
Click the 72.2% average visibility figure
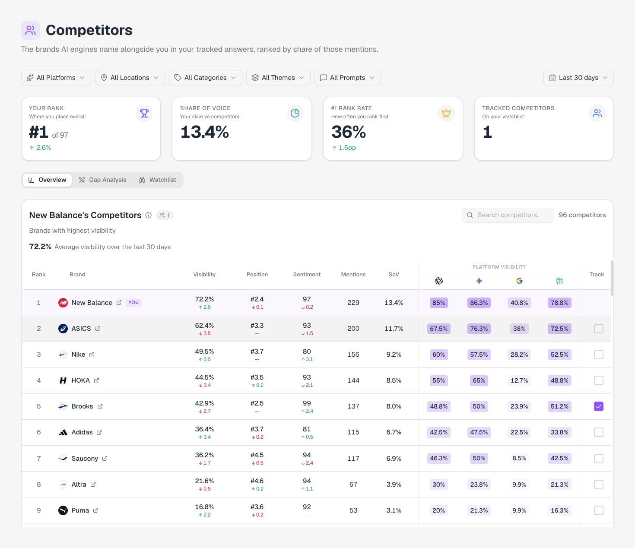tap(40, 247)
